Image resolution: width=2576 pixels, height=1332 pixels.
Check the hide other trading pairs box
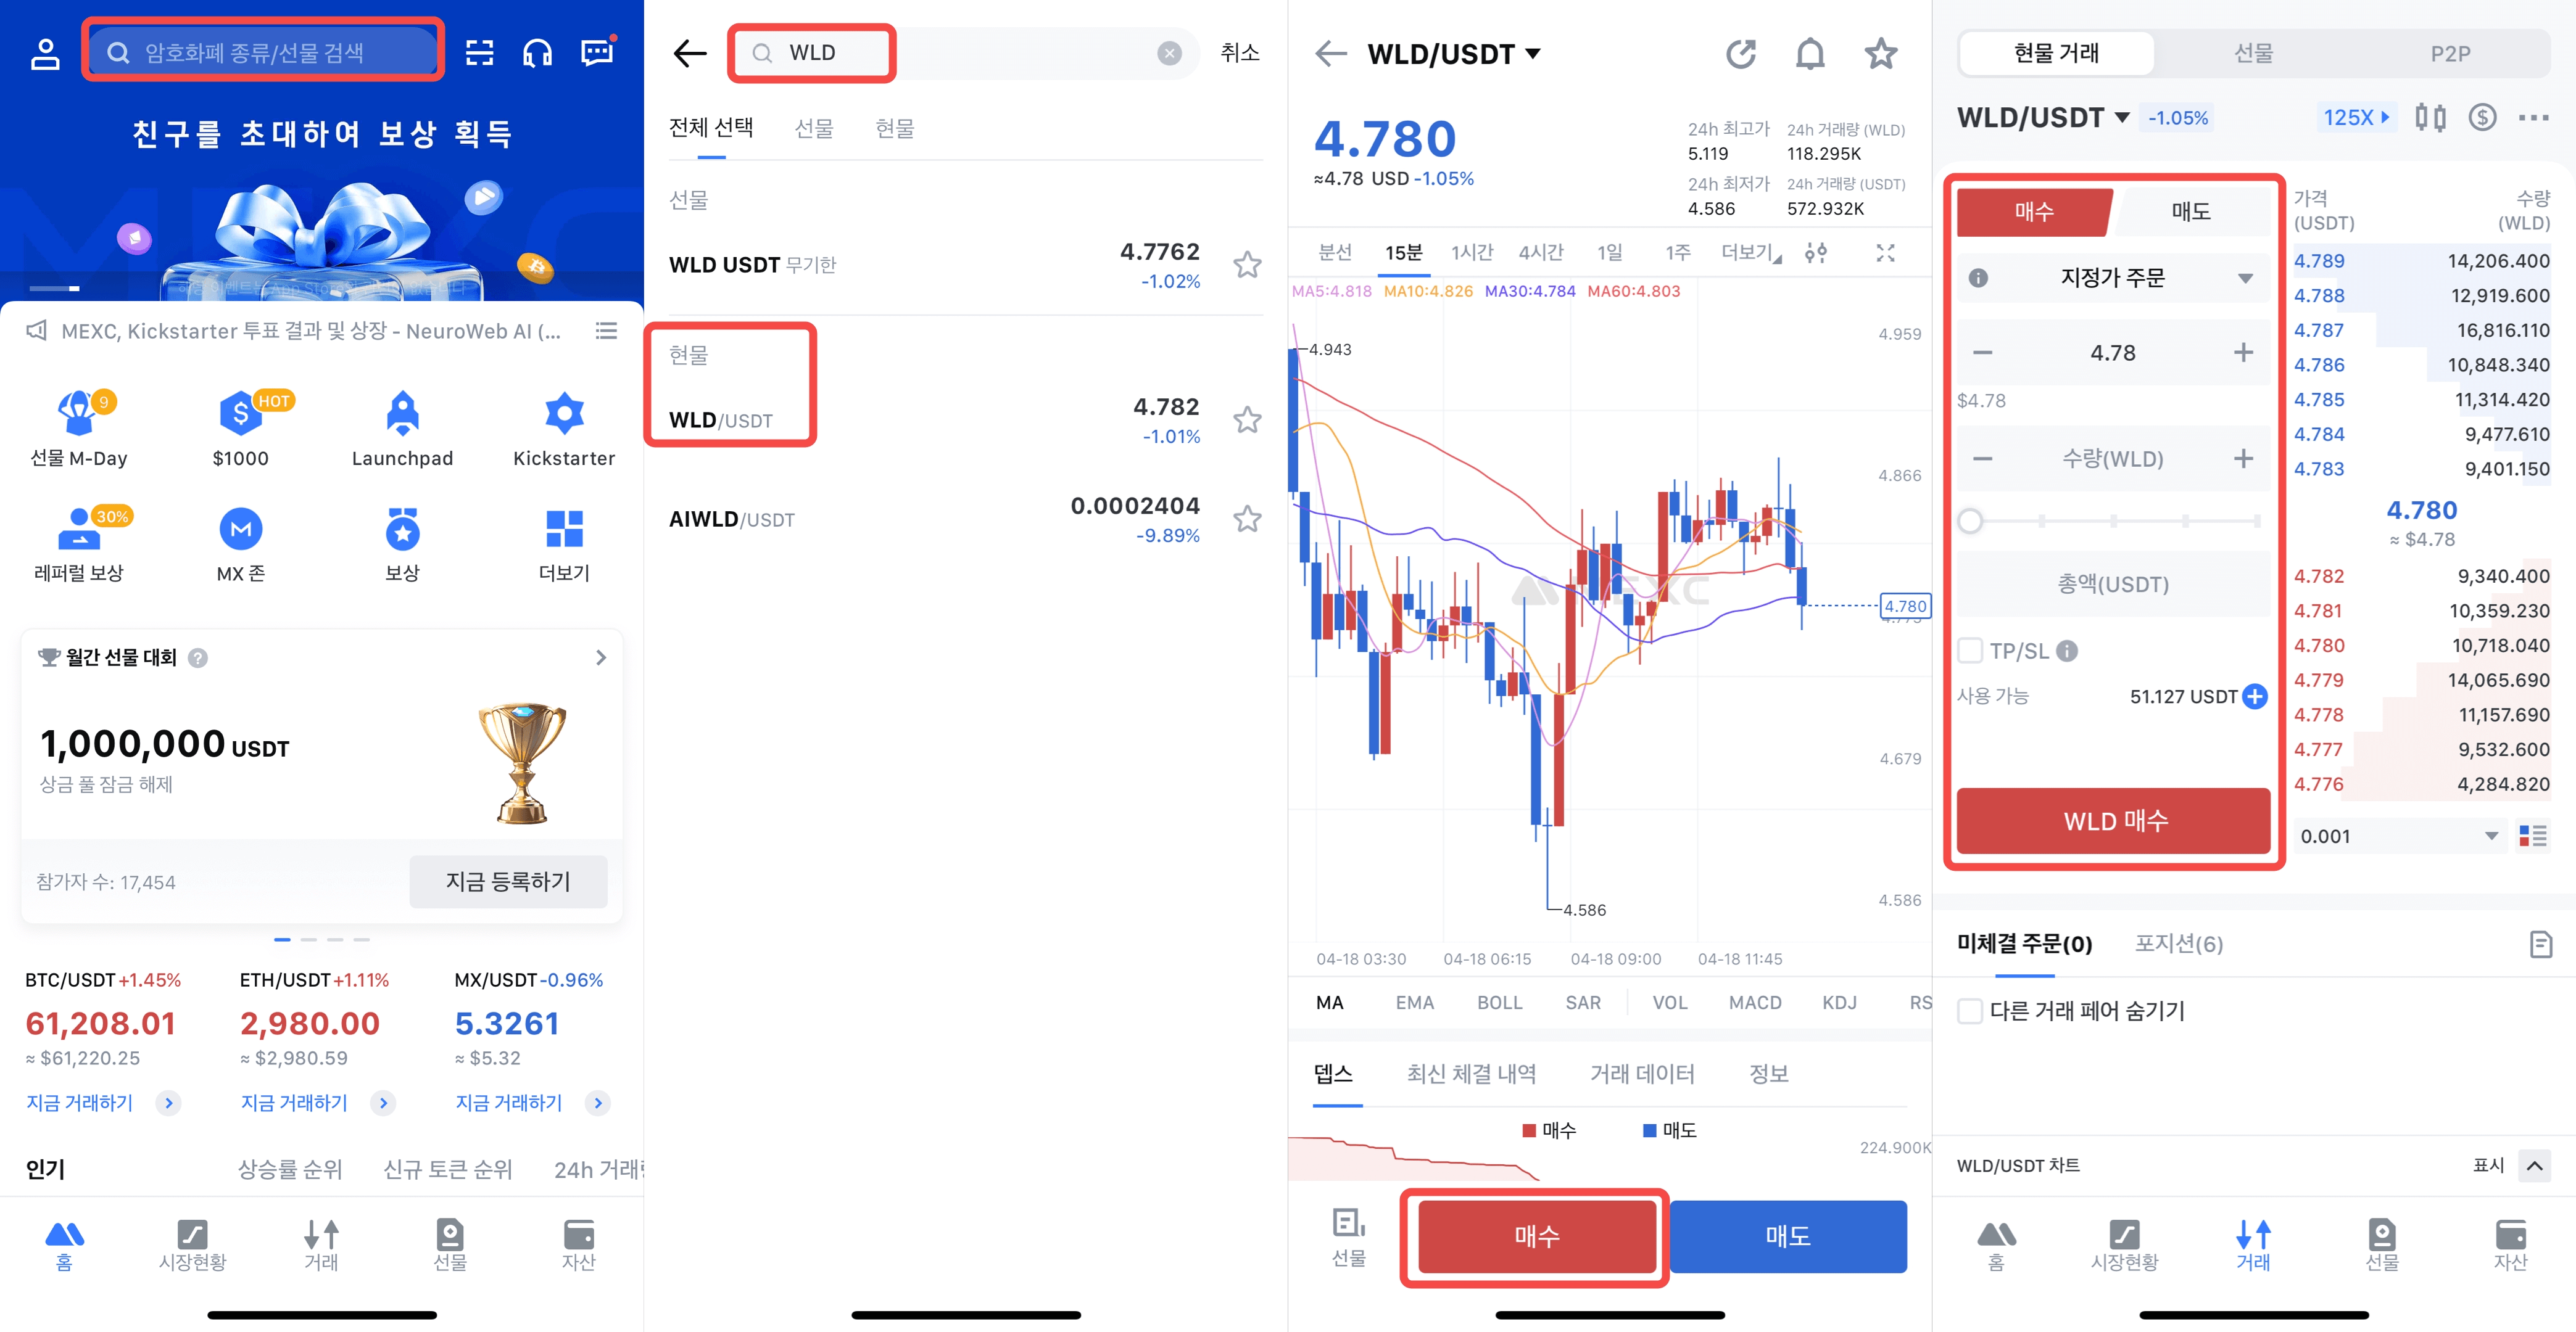pos(1970,1010)
